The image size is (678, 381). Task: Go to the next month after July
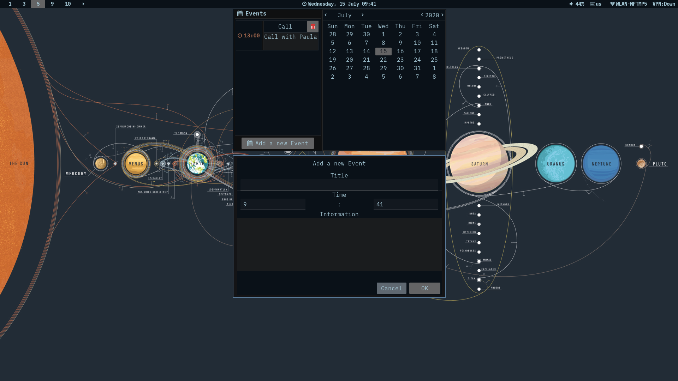(x=362, y=15)
